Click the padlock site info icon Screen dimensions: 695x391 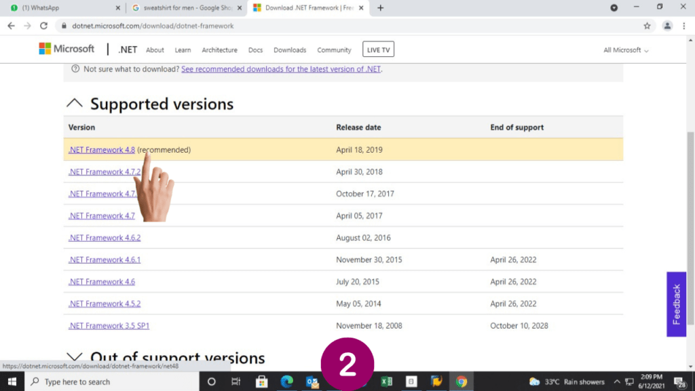[x=64, y=26]
